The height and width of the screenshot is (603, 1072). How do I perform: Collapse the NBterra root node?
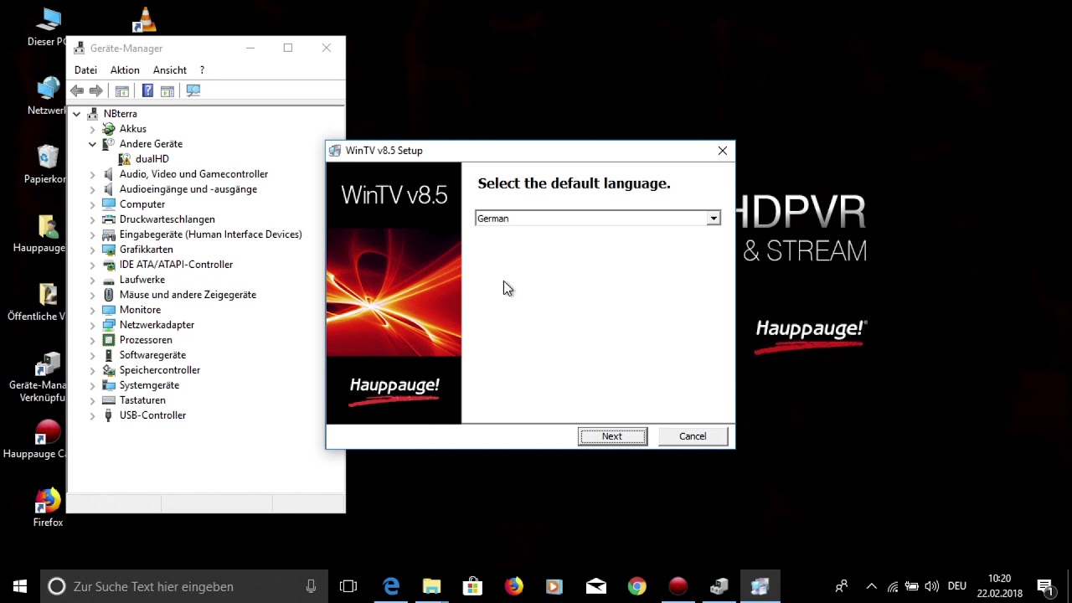(x=77, y=114)
